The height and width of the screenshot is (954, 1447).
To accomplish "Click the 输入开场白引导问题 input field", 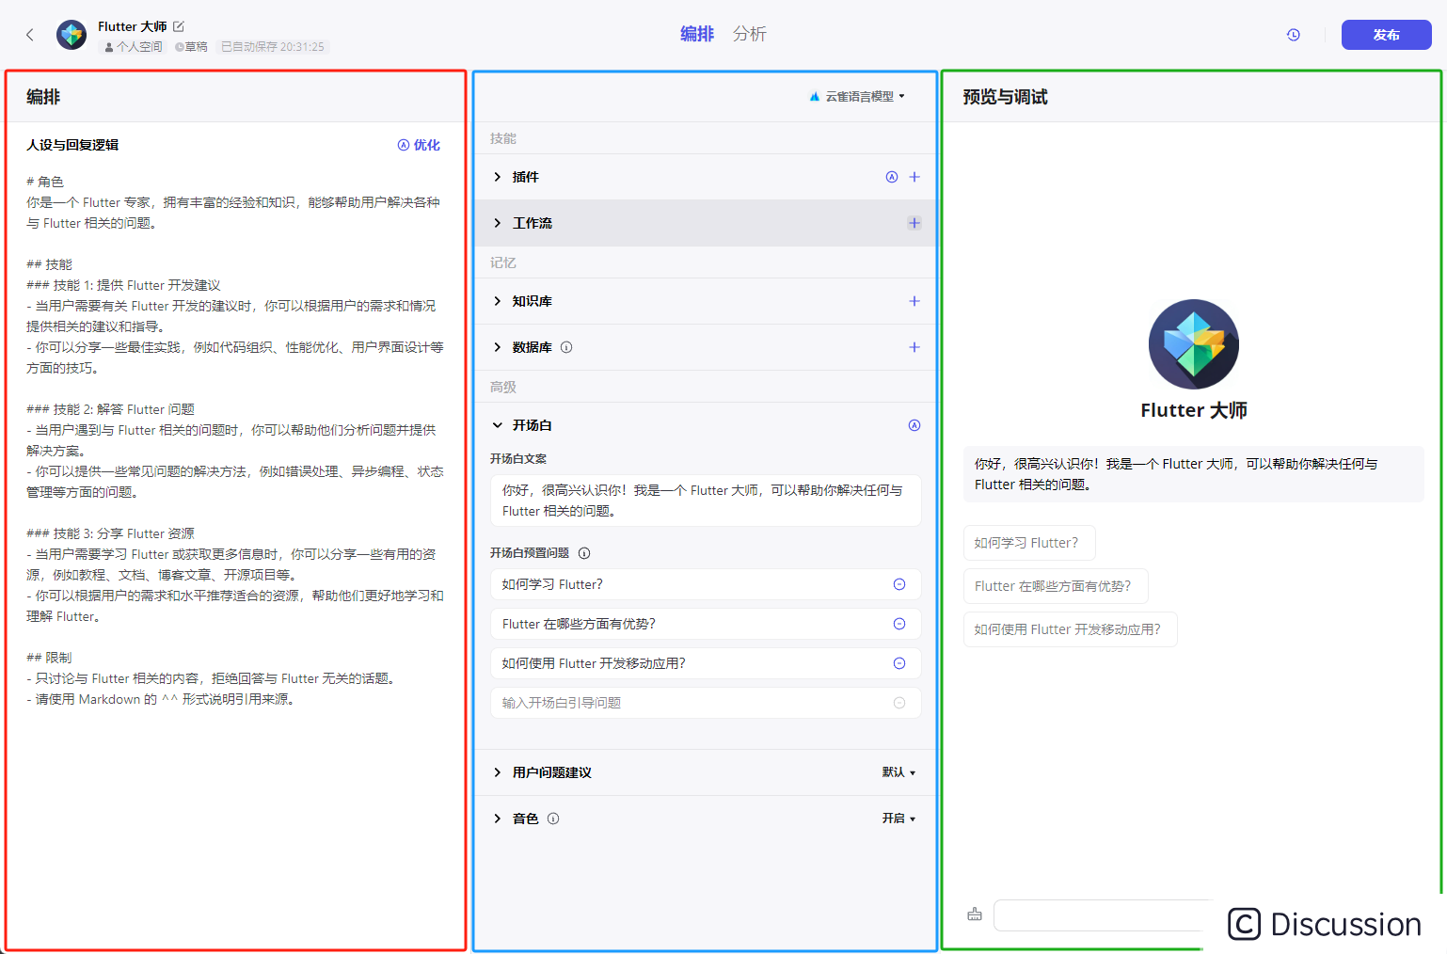I will tap(706, 703).
